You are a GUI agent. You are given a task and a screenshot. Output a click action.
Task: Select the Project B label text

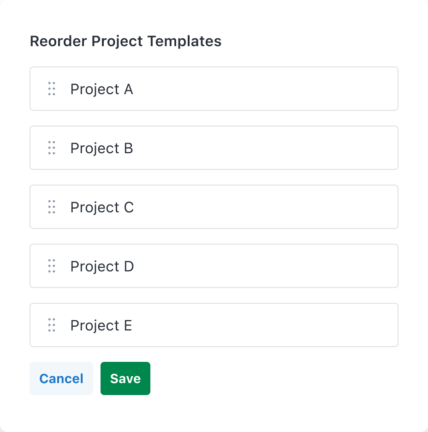coord(101,148)
